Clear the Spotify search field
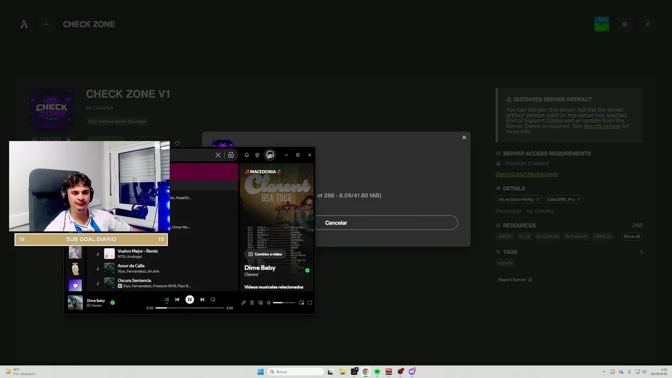The height and width of the screenshot is (378, 672). (x=218, y=155)
